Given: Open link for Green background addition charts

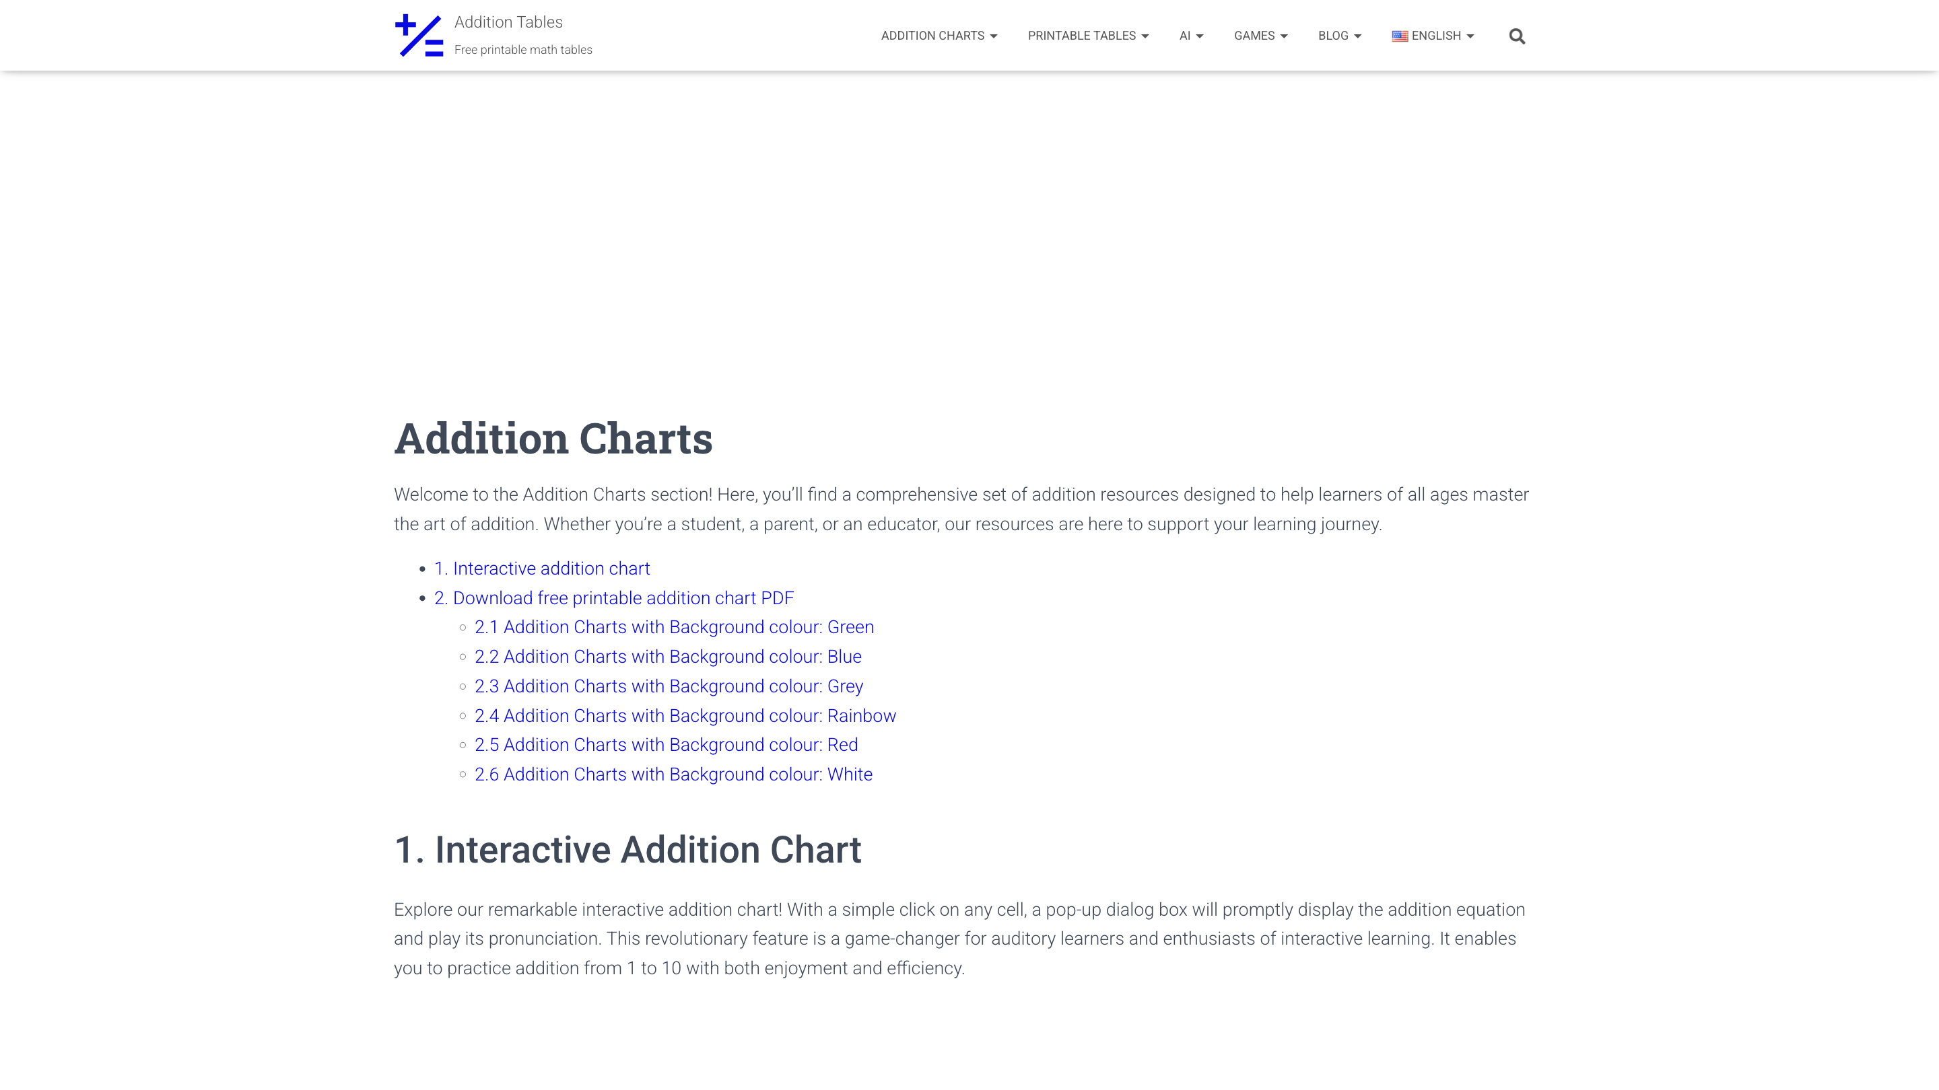Looking at the screenshot, I should (674, 626).
